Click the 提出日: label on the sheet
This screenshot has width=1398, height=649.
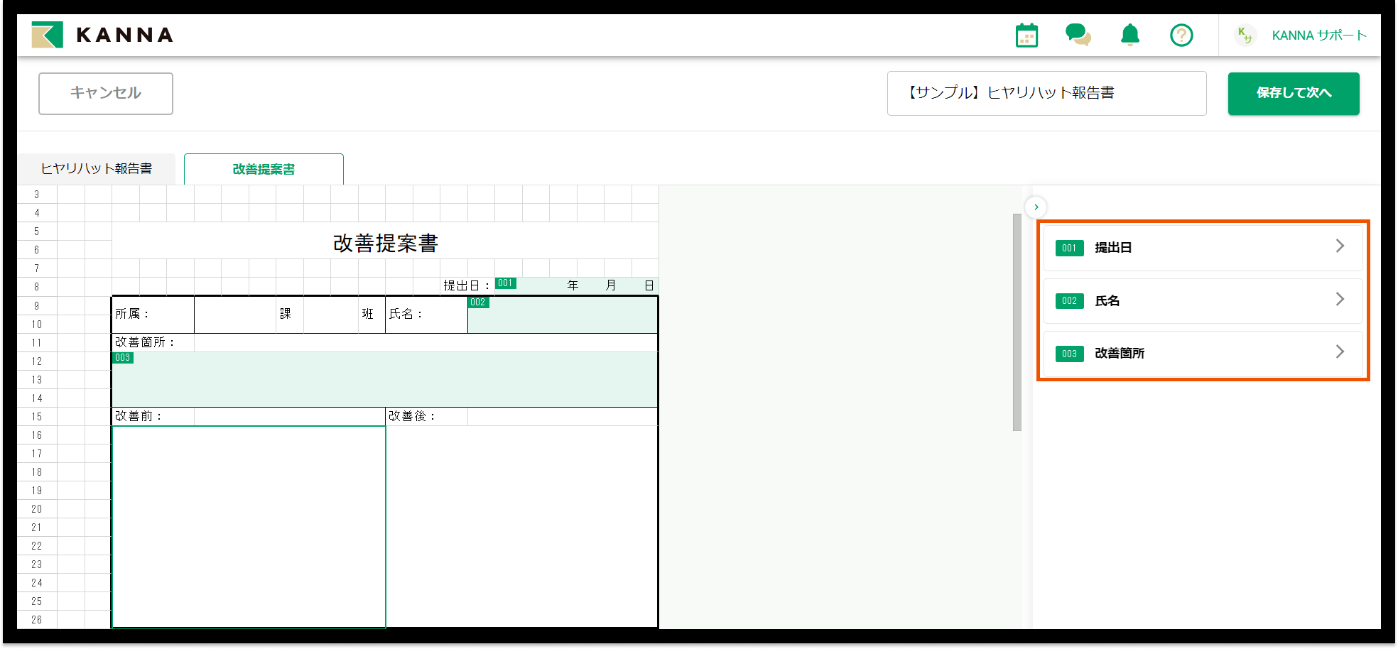[x=467, y=285]
